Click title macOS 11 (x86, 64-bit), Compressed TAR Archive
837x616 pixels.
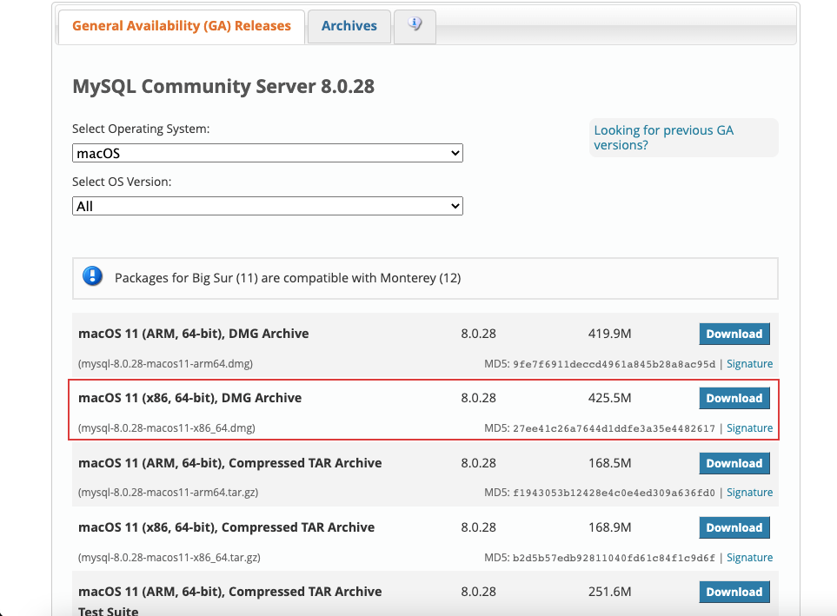[x=226, y=527]
